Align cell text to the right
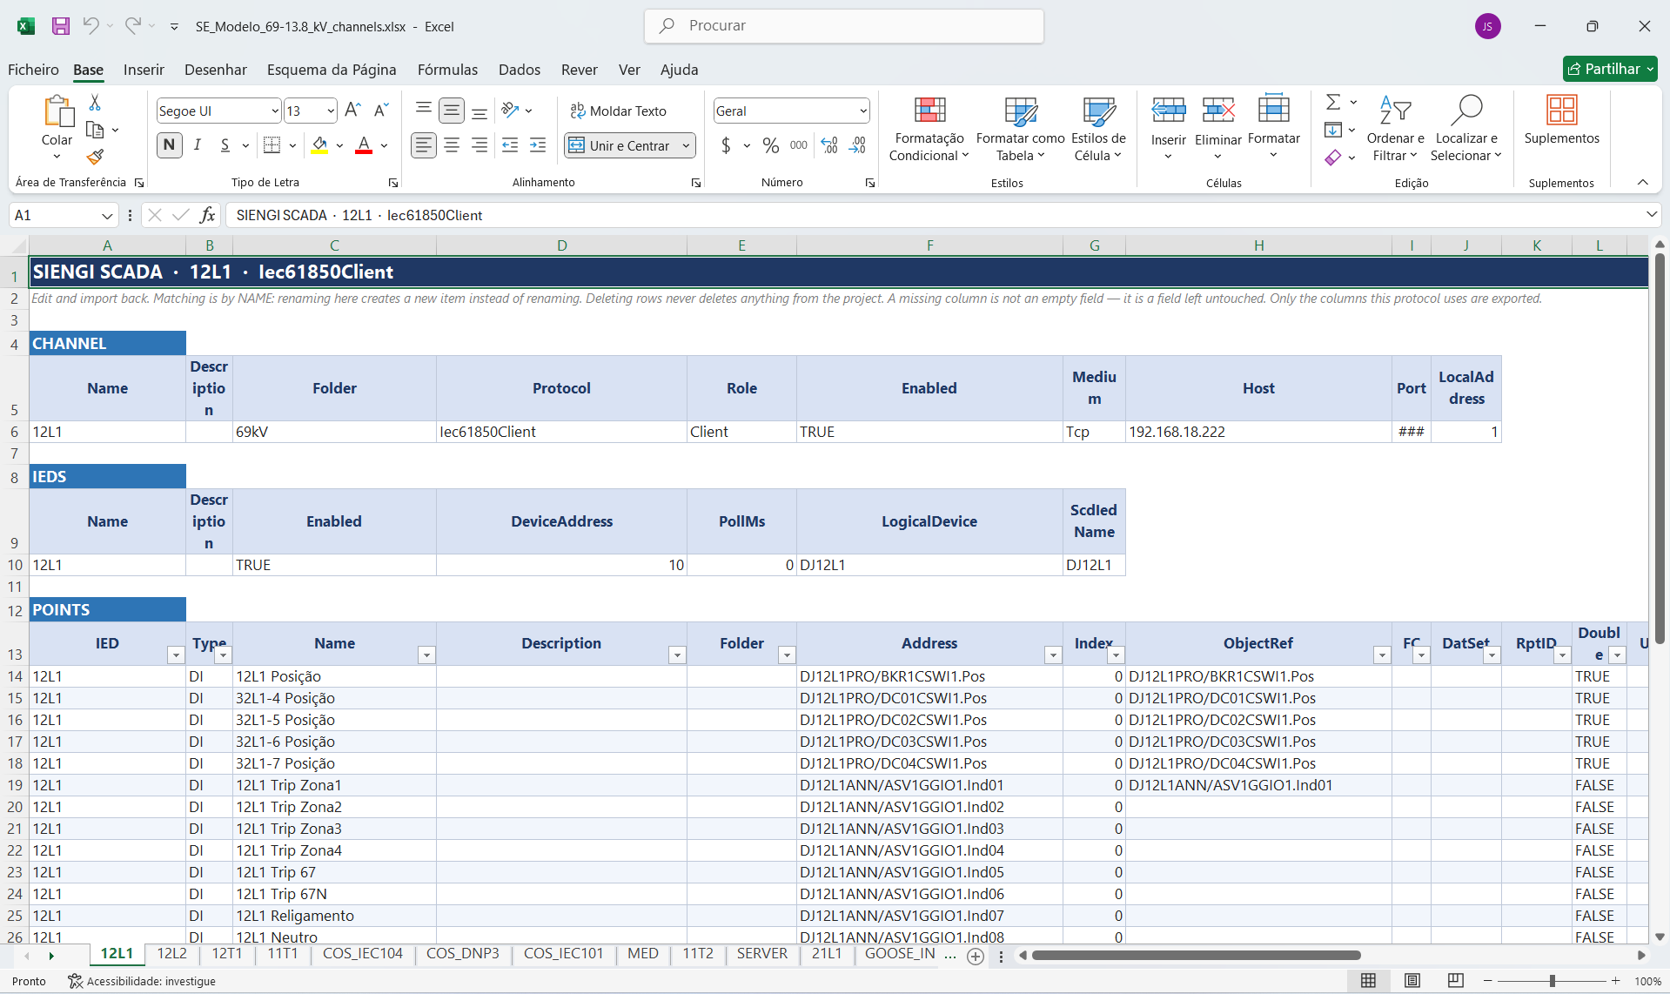Image resolution: width=1670 pixels, height=994 pixels. [x=480, y=145]
